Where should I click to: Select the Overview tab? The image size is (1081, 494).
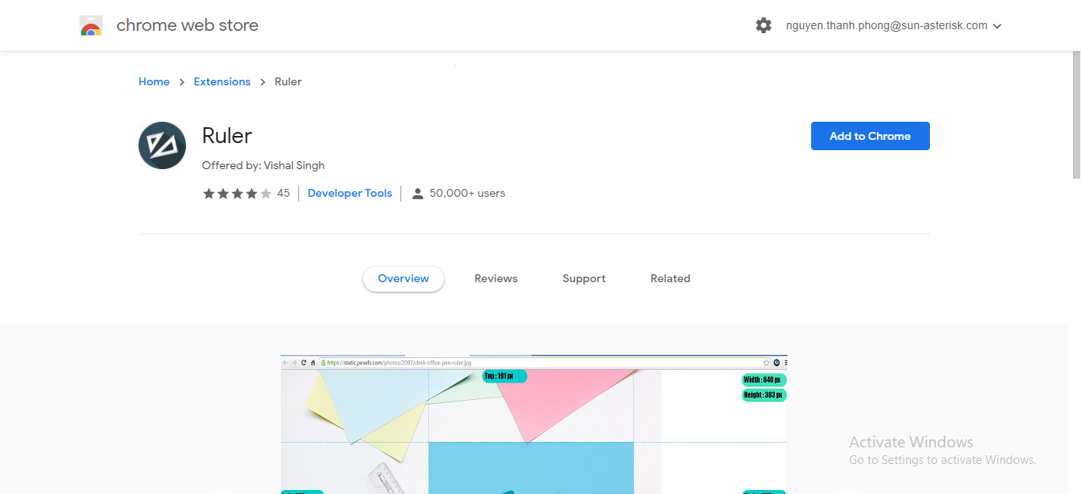(404, 278)
